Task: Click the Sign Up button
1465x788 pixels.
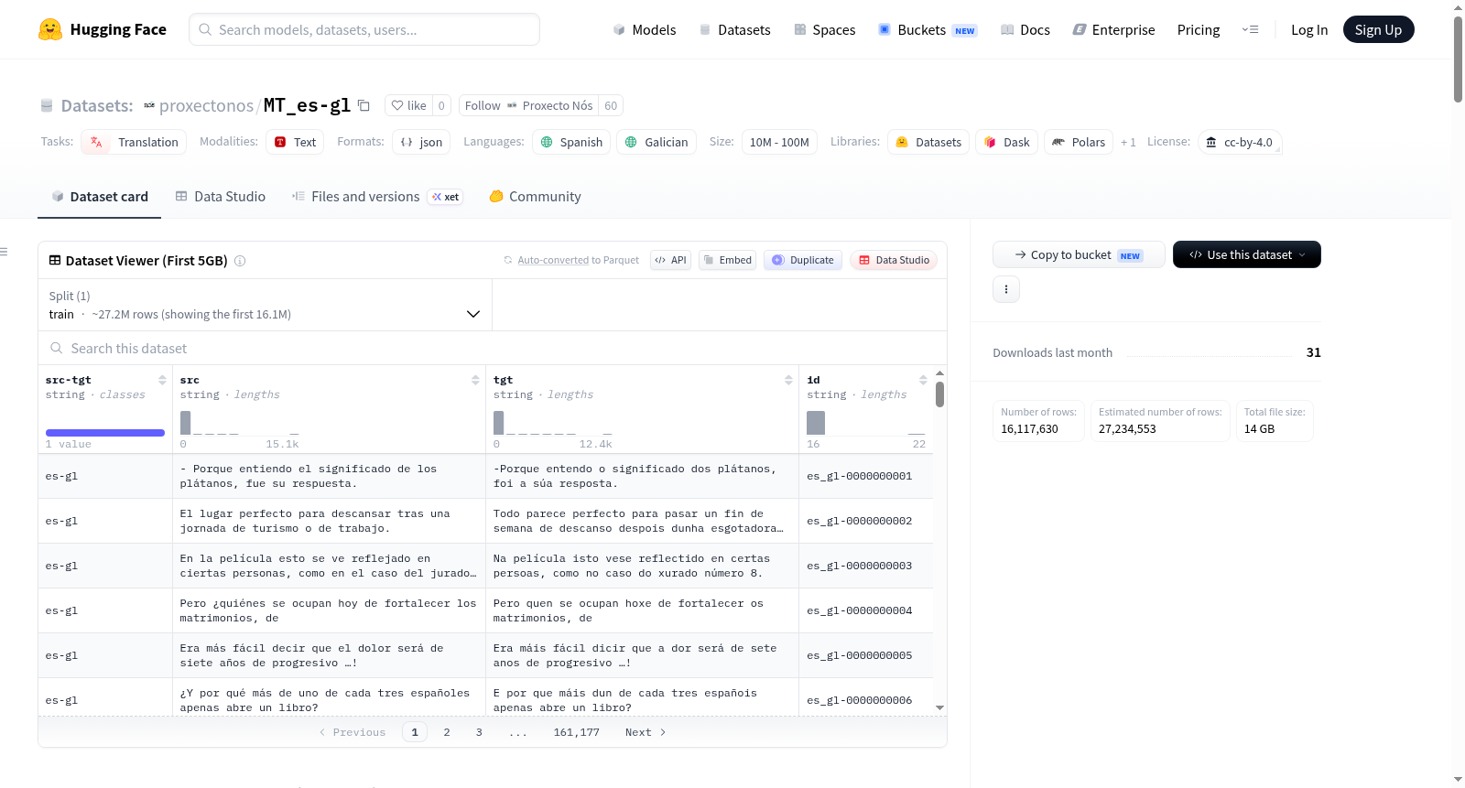Action: [1379, 29]
